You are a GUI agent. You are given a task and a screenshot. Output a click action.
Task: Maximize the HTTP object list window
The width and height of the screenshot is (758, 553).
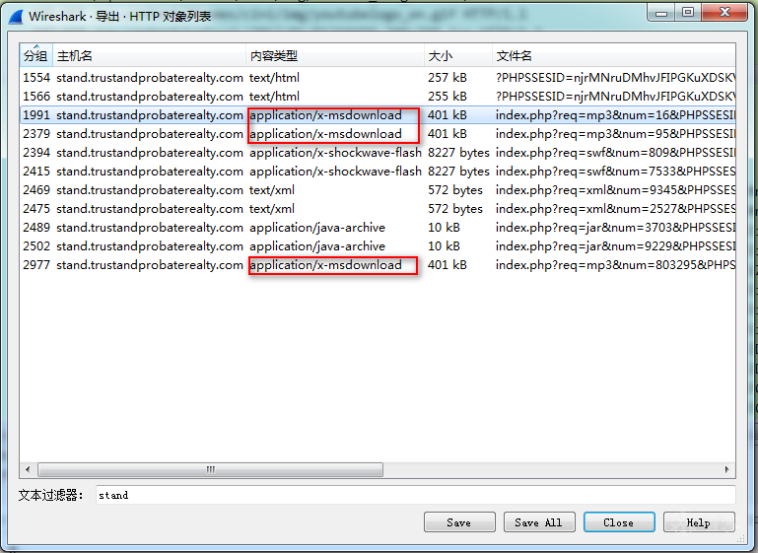688,13
